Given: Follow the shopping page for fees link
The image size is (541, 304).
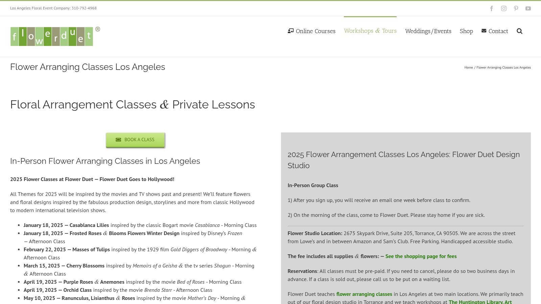Looking at the screenshot, I should click(x=421, y=256).
